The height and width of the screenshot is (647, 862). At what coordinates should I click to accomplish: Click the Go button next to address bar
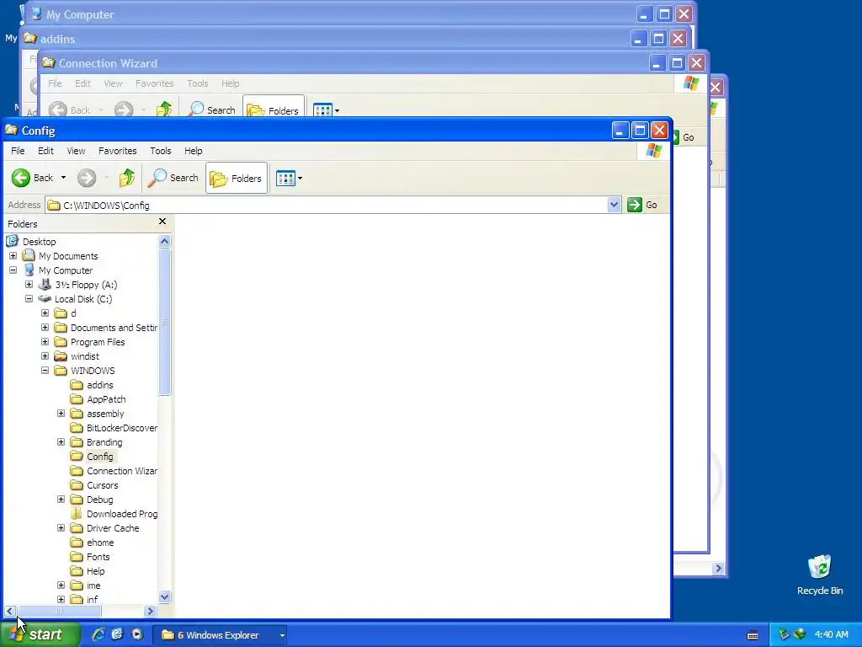pos(642,205)
